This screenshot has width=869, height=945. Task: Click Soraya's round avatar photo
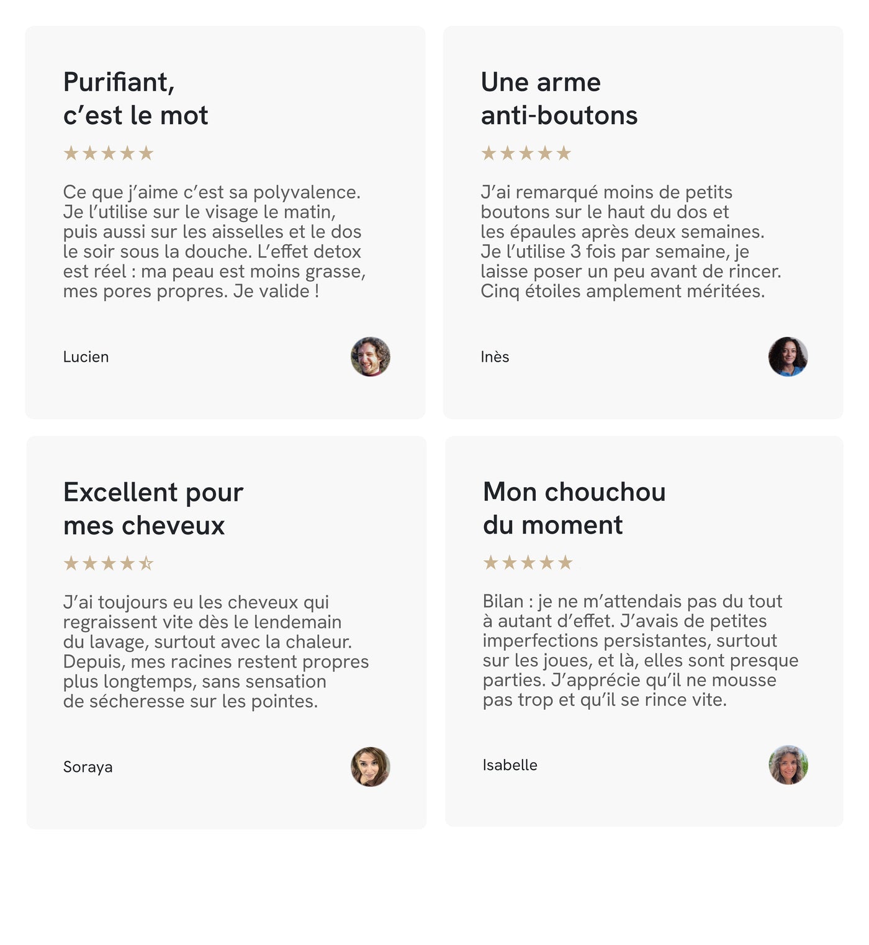pos(371,767)
